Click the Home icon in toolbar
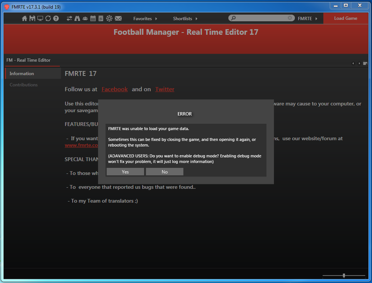 click(x=24, y=18)
